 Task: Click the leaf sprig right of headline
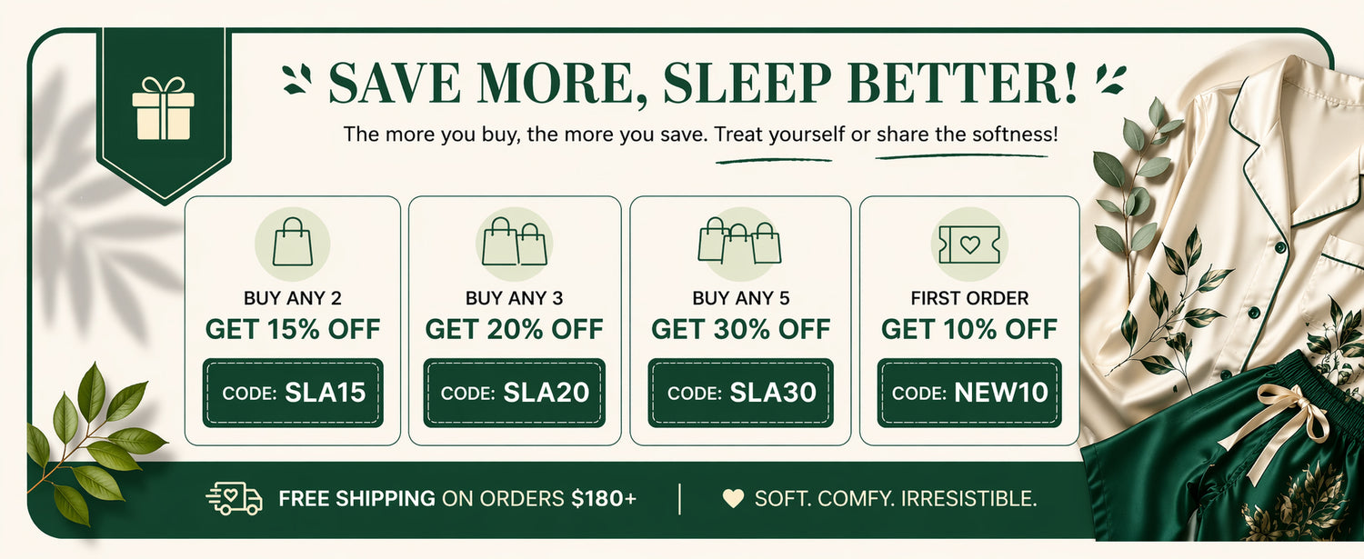click(x=1111, y=79)
